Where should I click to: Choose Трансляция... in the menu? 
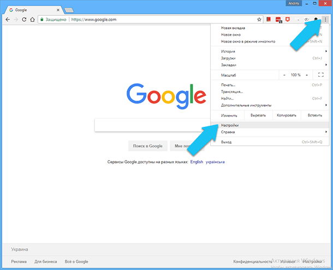(270, 91)
